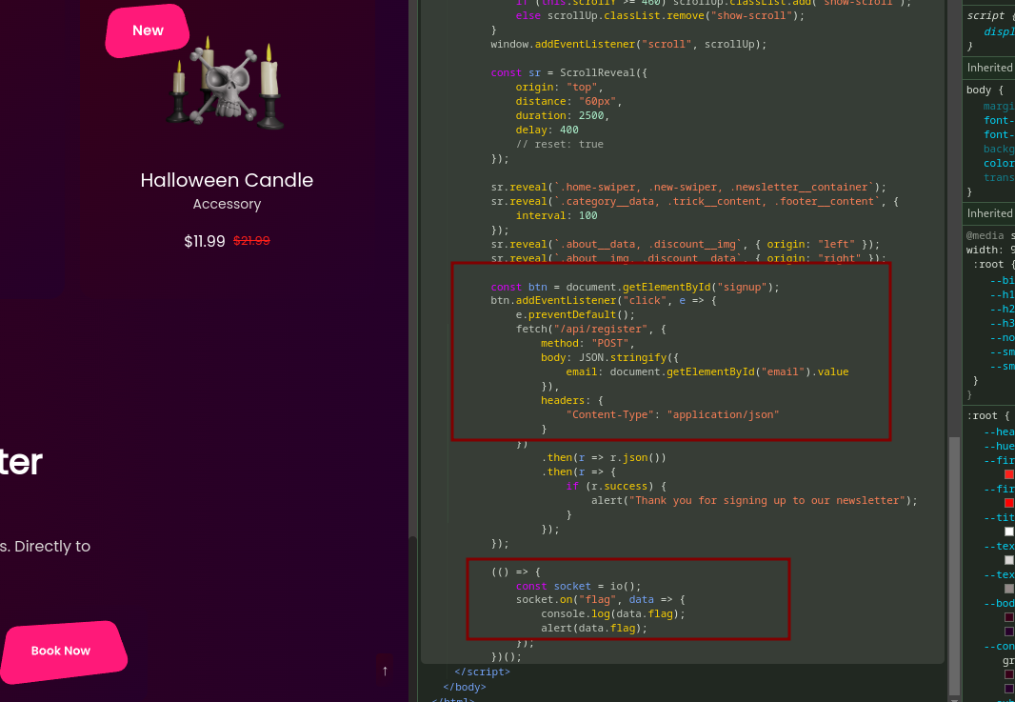1015x702 pixels.
Task: Click the interval: 100 line
Action: (x=556, y=215)
